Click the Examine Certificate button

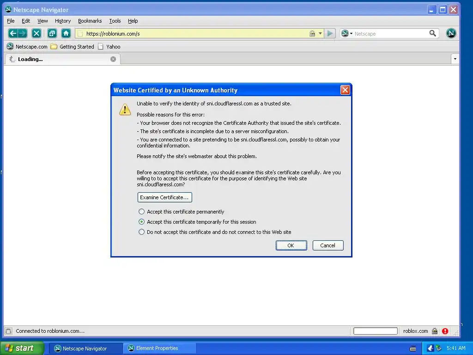coord(165,197)
